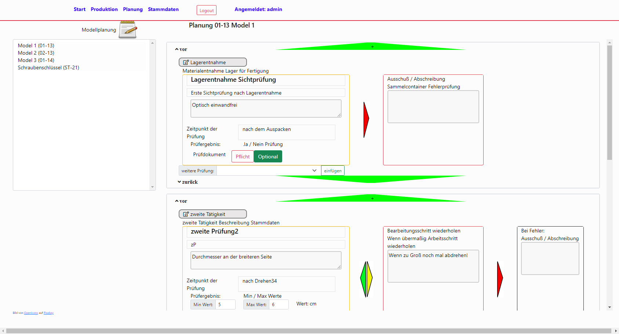Set Prüfdokument to Pflicht
Image resolution: width=619 pixels, height=334 pixels.
point(243,157)
